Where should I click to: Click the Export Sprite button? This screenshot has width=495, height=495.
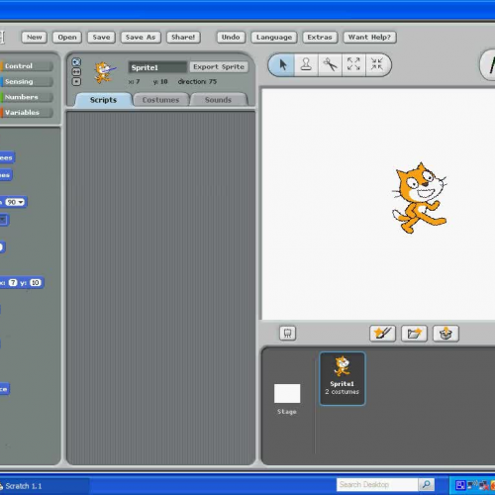(219, 66)
